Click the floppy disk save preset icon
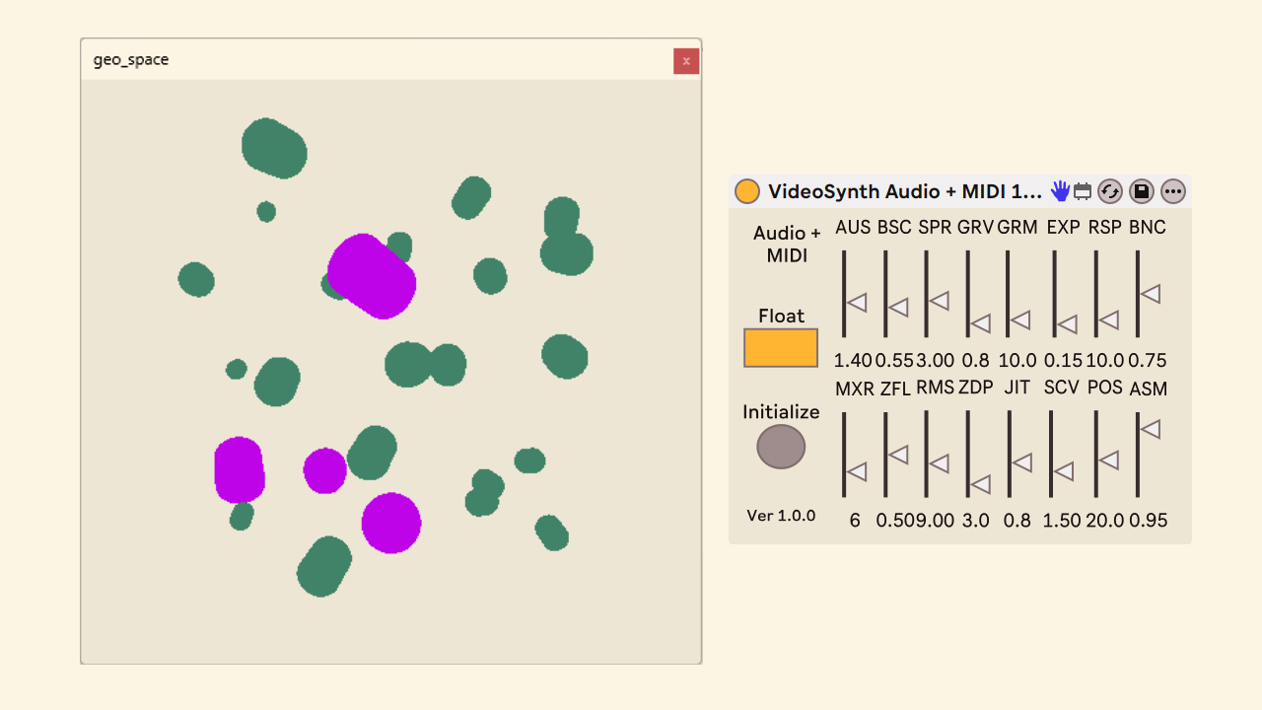 click(1141, 191)
